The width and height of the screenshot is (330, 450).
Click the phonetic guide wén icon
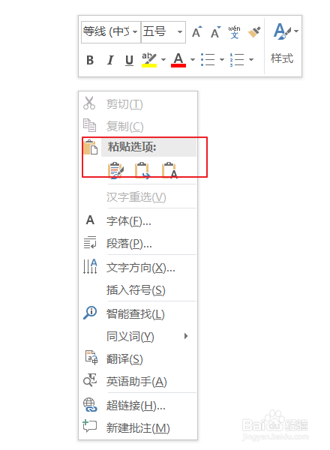click(234, 31)
